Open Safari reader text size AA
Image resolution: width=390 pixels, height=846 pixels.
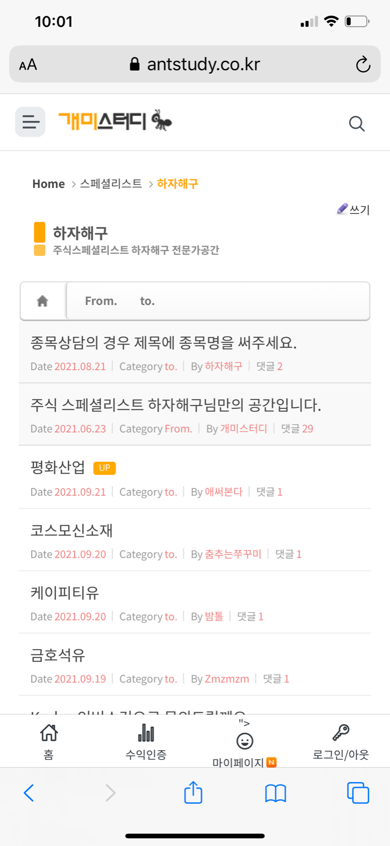coord(28,64)
